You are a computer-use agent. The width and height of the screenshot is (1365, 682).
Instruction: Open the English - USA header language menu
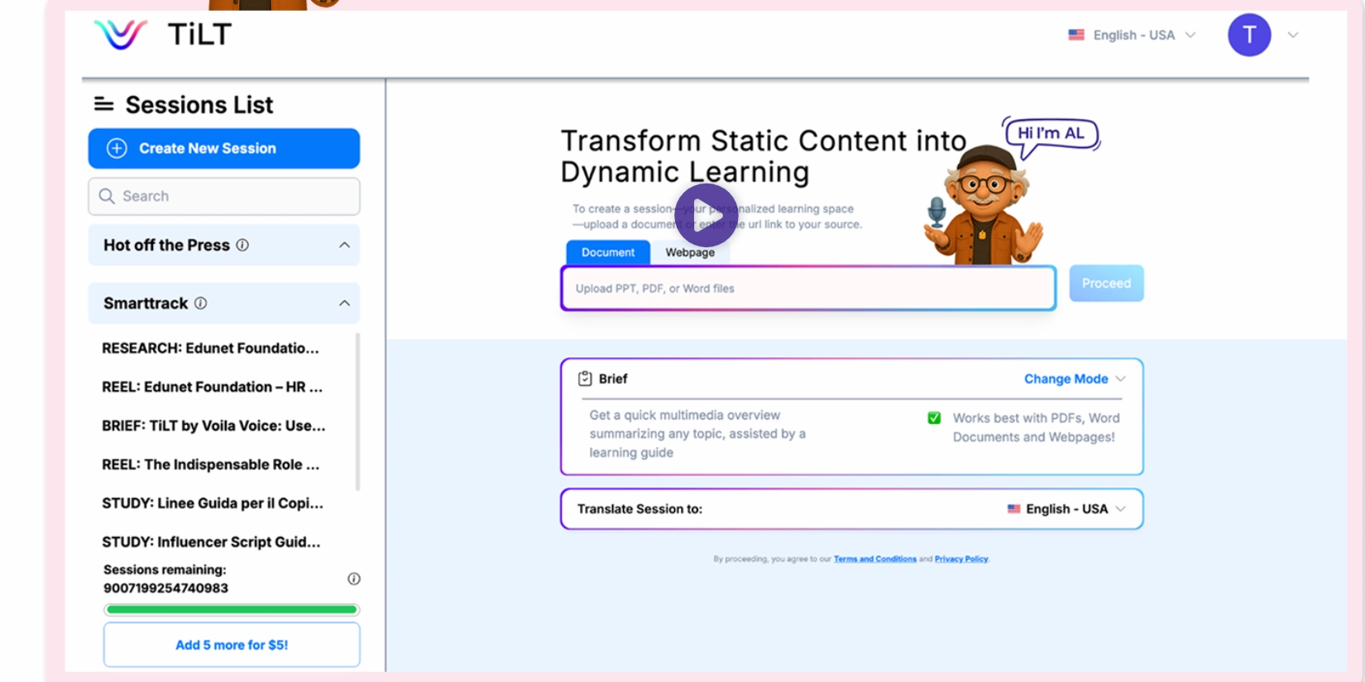(1132, 35)
